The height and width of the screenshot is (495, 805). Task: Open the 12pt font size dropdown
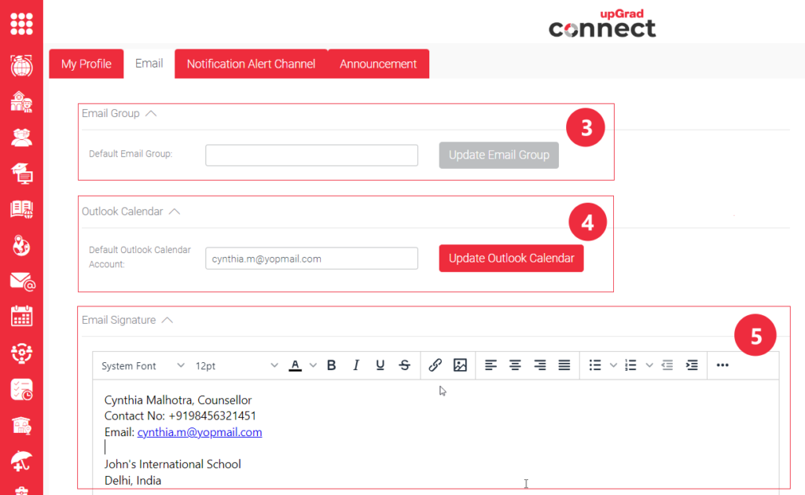236,366
